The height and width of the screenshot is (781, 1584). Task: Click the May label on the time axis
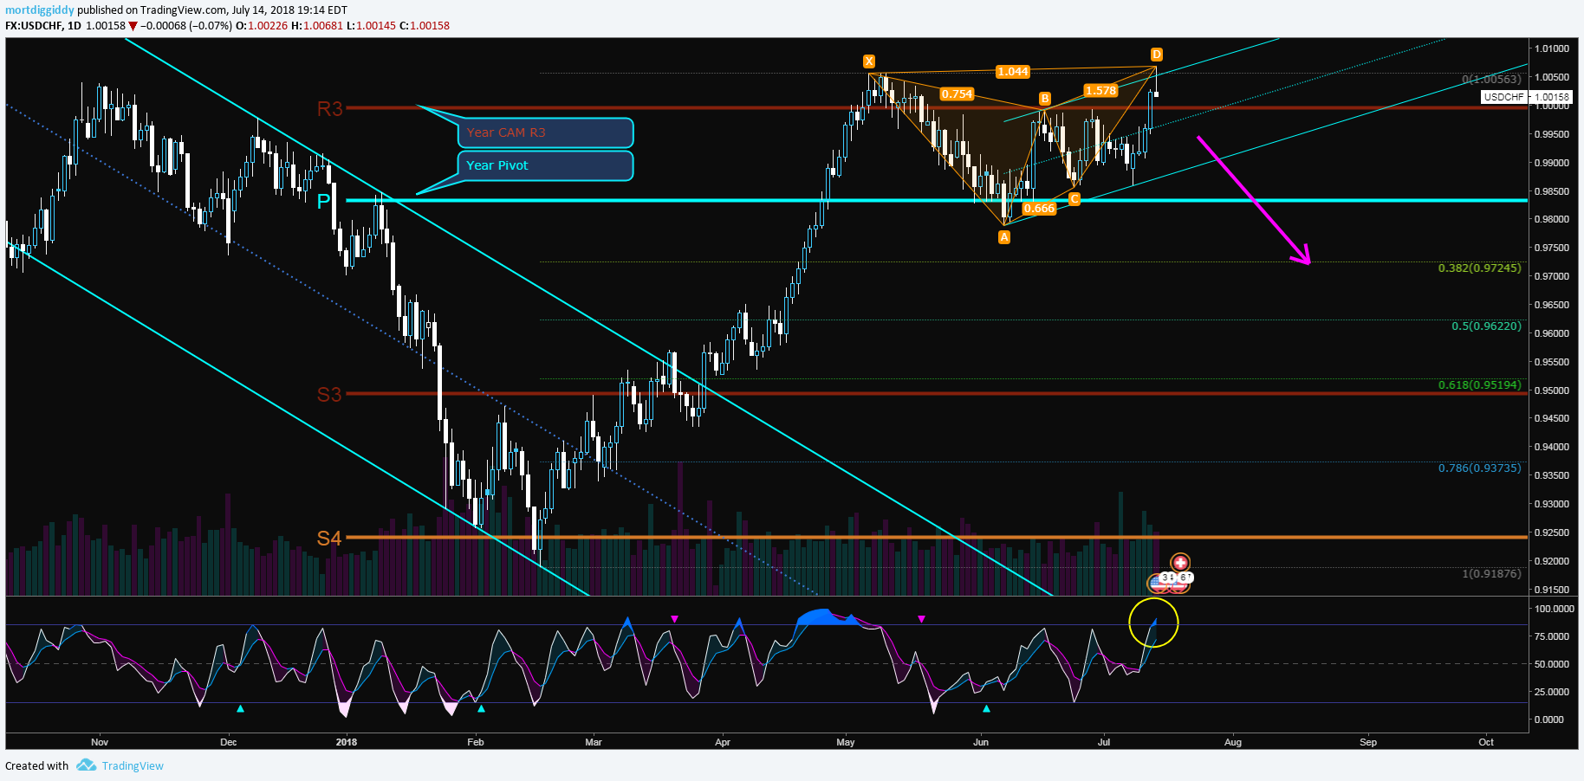tap(846, 742)
